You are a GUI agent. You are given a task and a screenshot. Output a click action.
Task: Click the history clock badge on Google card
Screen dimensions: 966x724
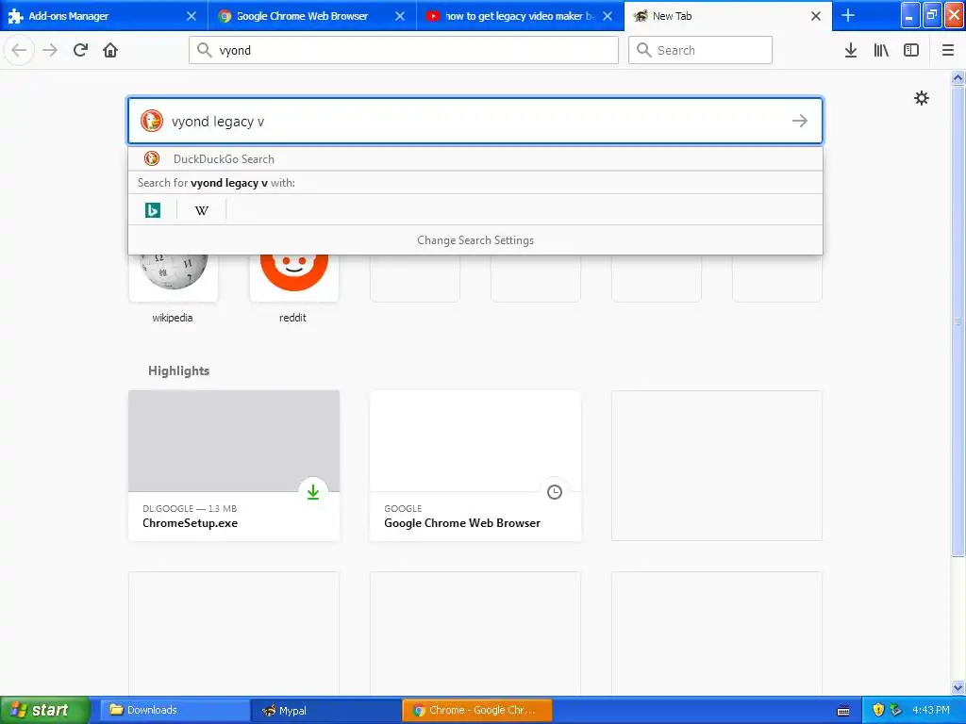tap(555, 492)
